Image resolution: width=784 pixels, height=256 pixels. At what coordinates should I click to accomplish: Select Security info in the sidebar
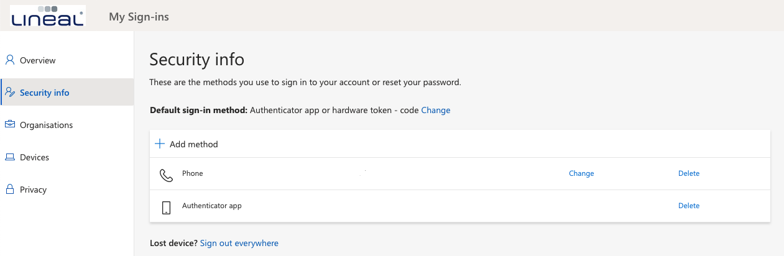pos(44,93)
